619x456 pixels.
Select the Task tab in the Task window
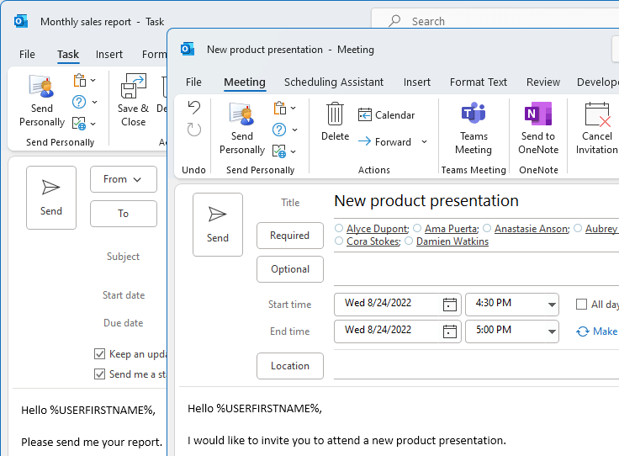[68, 55]
